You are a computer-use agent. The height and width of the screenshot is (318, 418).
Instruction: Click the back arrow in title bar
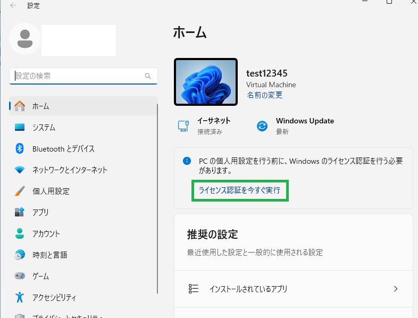point(13,5)
